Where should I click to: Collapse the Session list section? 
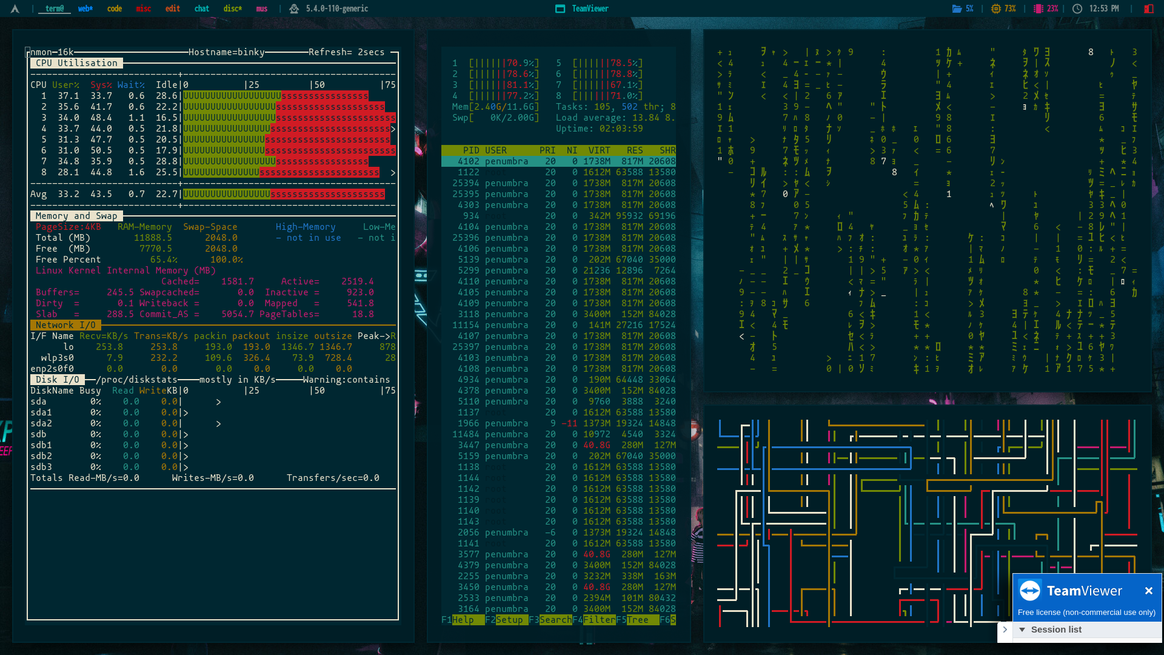click(x=1022, y=630)
